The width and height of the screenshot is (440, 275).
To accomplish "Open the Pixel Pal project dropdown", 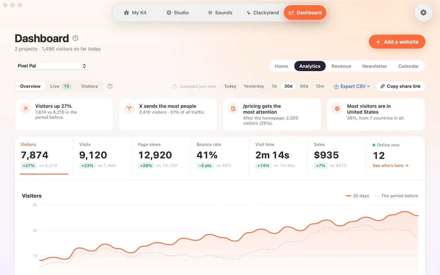I will [x=51, y=66].
